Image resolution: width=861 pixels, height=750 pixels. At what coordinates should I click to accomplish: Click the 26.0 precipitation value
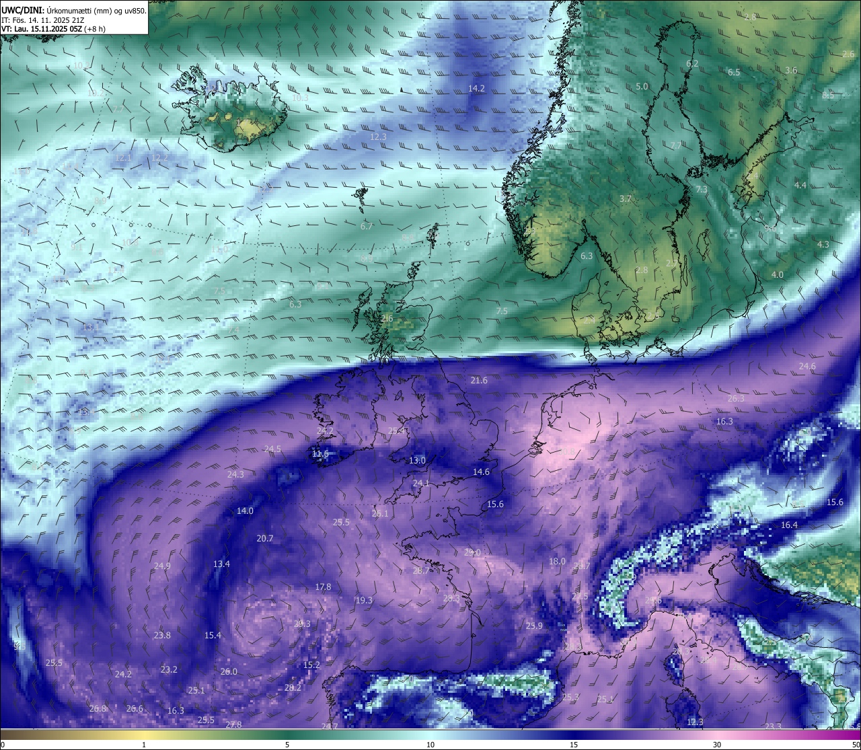point(229,671)
